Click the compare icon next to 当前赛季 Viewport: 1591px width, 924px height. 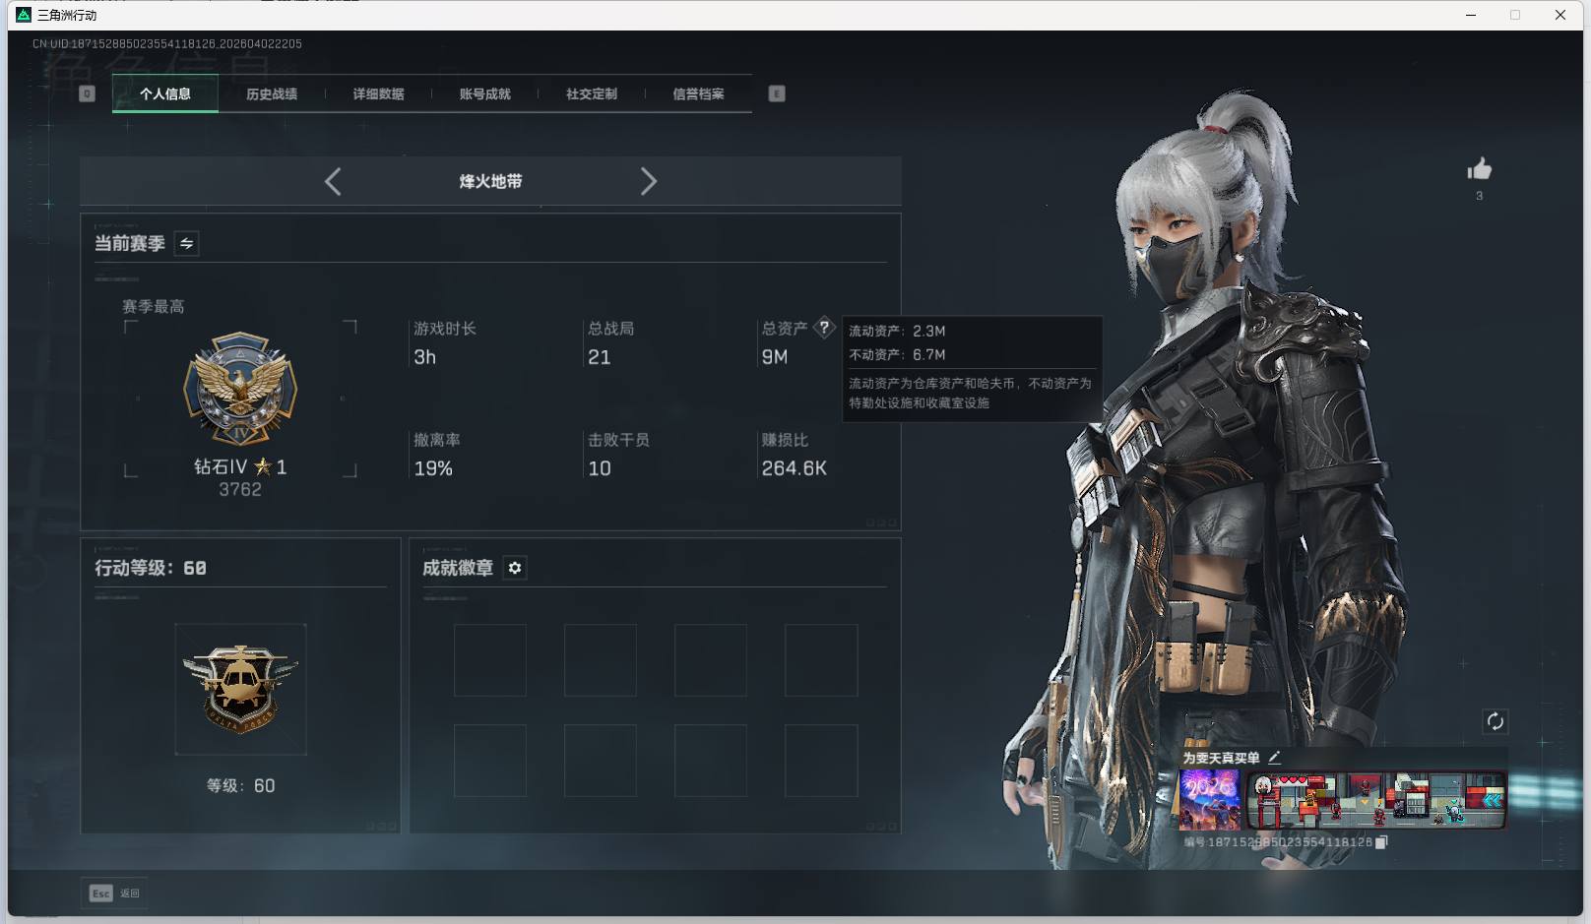click(185, 243)
